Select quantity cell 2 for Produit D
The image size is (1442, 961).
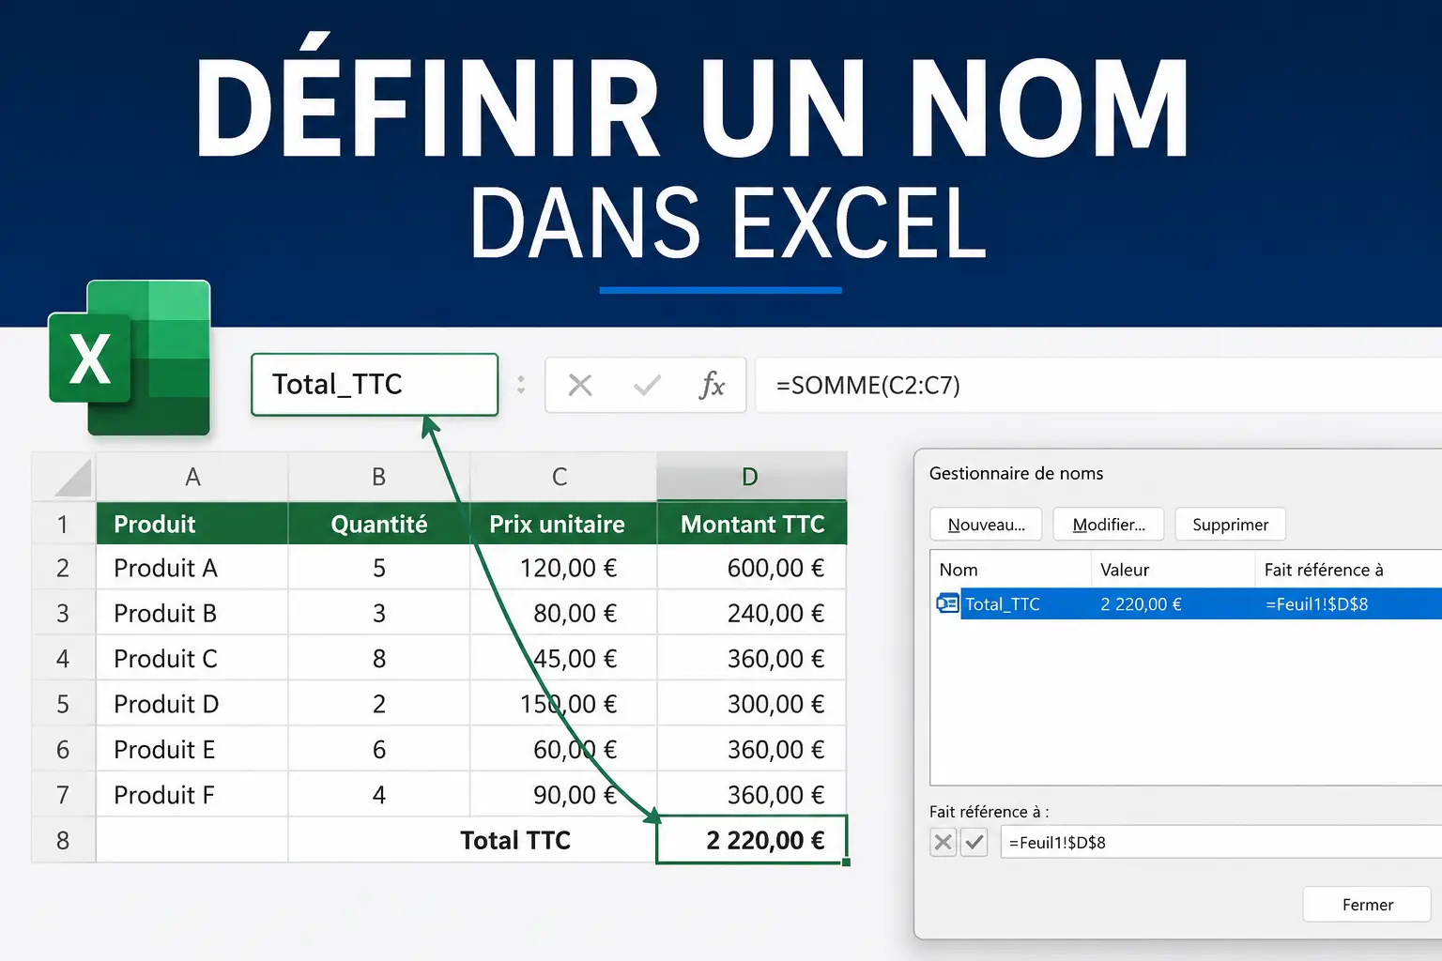[378, 704]
